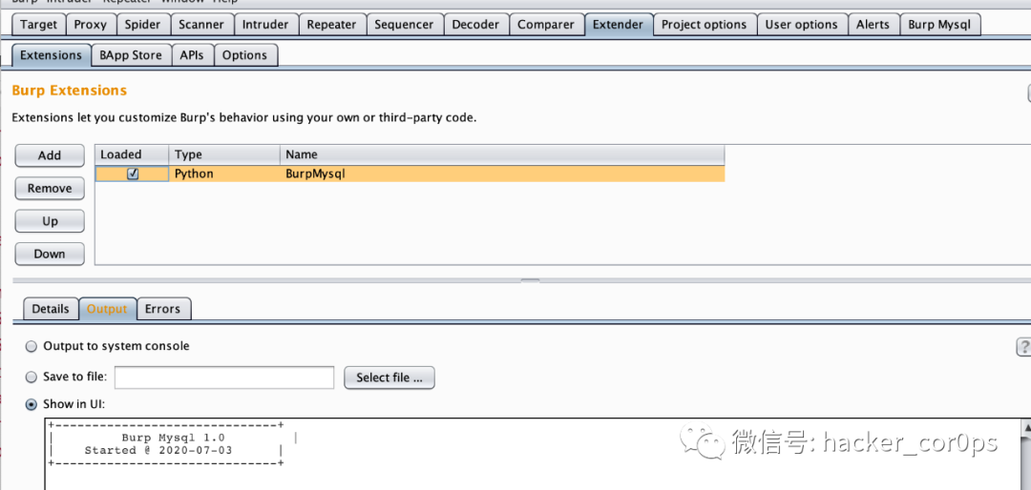Open the Extender Options sub-tab
Viewport: 1031px width, 490px height.
[244, 55]
